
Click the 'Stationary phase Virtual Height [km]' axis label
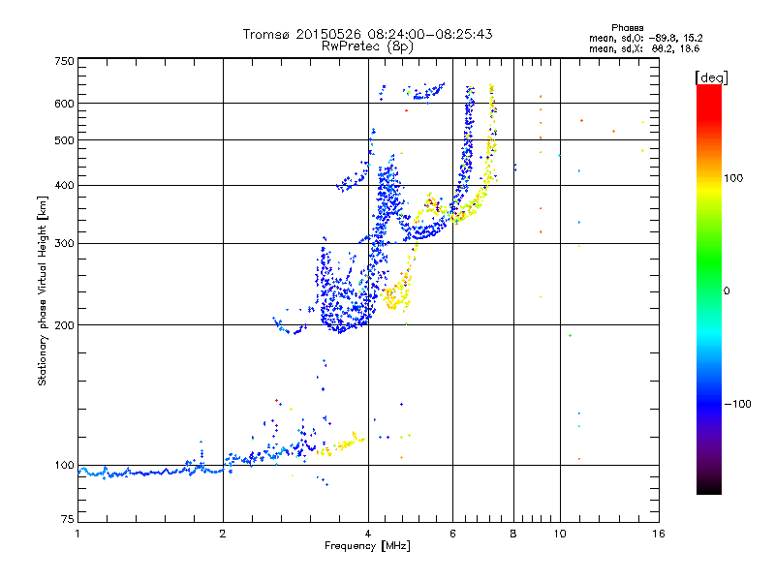click(43, 291)
